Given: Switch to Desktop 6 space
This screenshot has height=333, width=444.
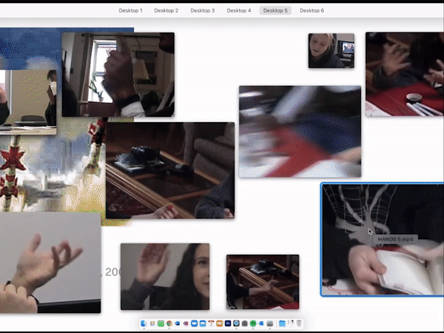Looking at the screenshot, I should click(312, 11).
